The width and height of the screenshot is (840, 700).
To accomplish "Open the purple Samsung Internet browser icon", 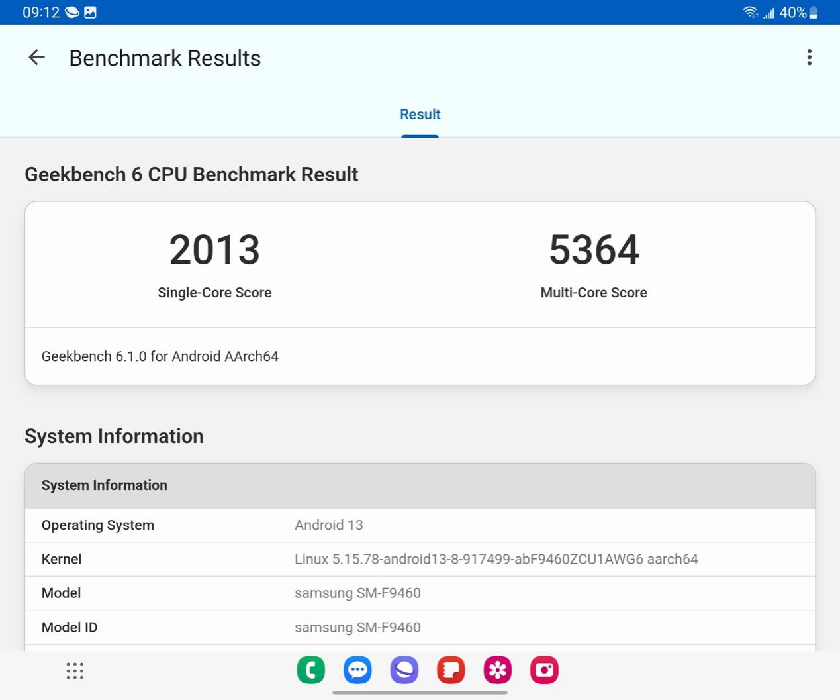I will 404,670.
